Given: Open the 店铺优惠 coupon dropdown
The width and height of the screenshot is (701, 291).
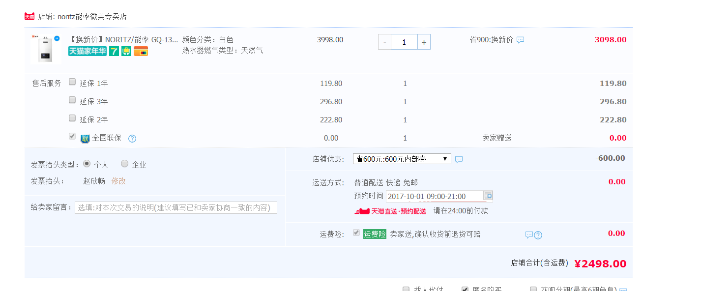Looking at the screenshot, I should [x=402, y=159].
